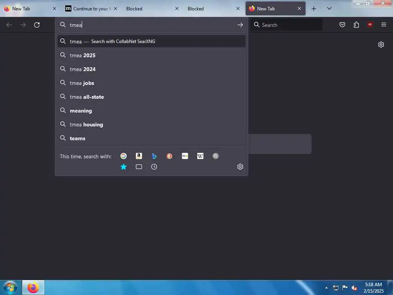
Task: Close the first Blocked tab
Action: [177, 9]
